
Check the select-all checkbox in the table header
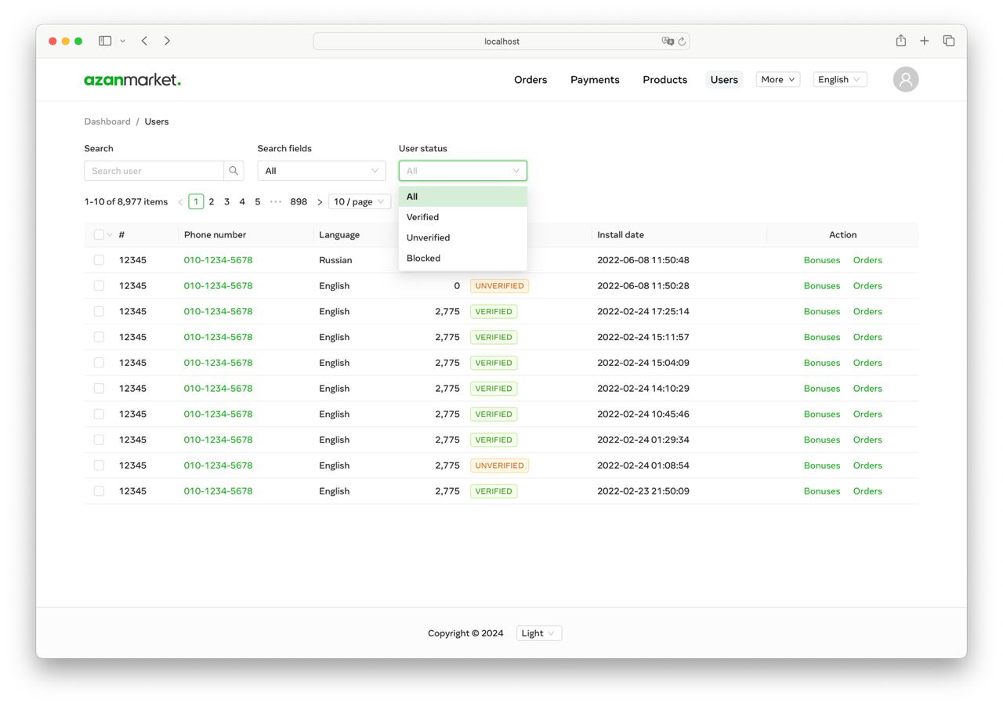[x=98, y=234]
